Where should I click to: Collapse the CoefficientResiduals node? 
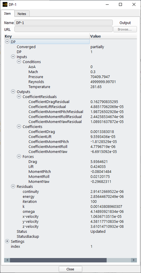coord(19,97)
